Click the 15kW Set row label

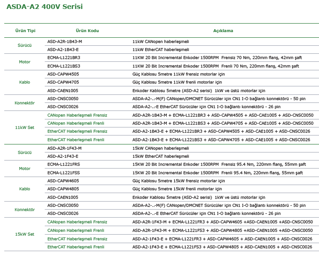click(25, 234)
